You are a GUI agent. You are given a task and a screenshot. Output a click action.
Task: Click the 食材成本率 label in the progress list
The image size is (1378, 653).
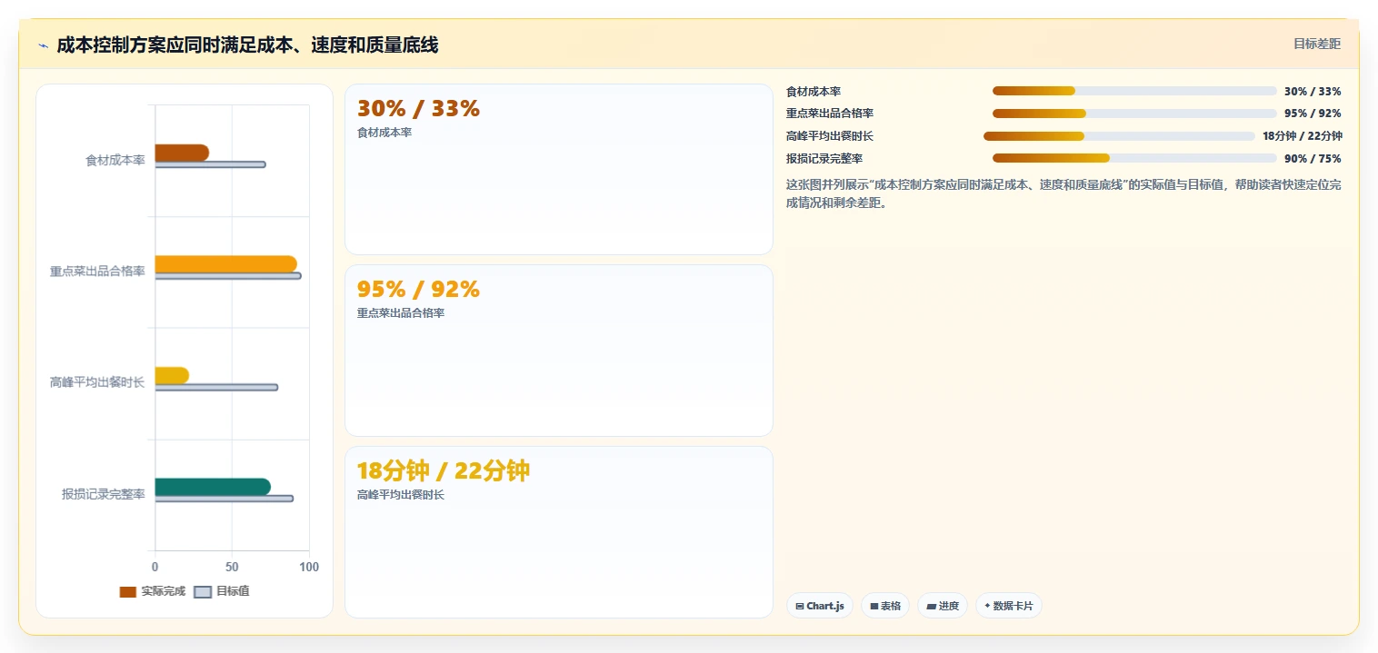click(x=814, y=92)
